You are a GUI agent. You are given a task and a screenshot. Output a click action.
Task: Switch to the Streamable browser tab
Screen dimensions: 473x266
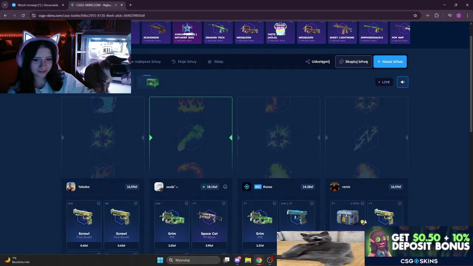click(38, 5)
